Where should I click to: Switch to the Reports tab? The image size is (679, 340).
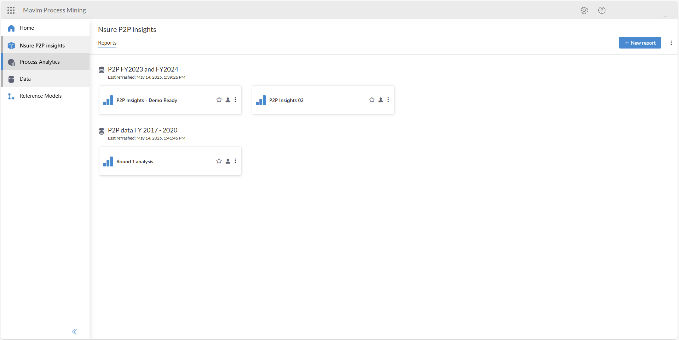point(107,43)
